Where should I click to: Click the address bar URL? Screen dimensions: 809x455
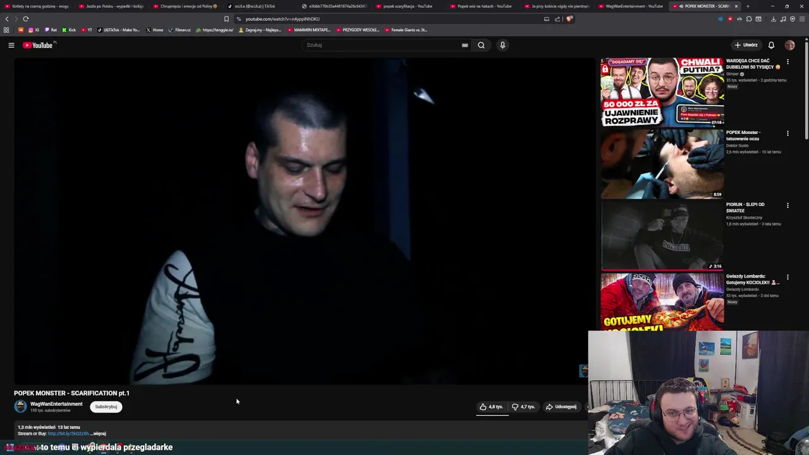(x=283, y=19)
